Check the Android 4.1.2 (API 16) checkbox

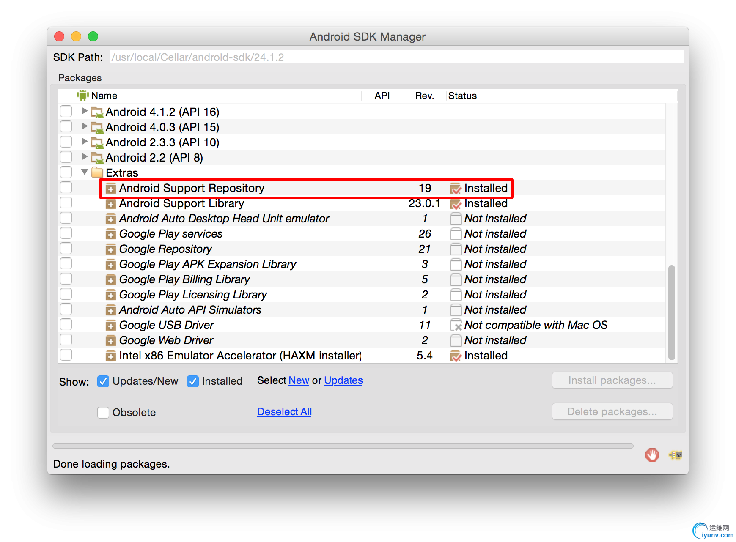66,111
